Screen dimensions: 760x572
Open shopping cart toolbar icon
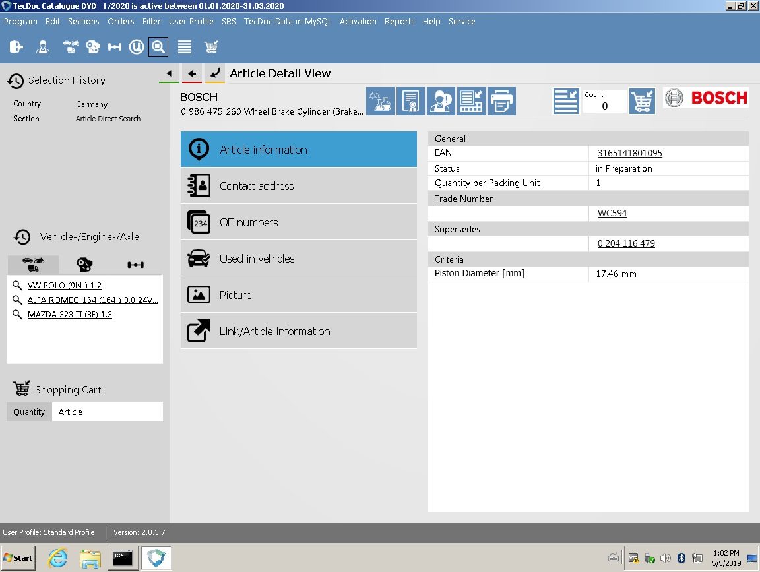(211, 47)
